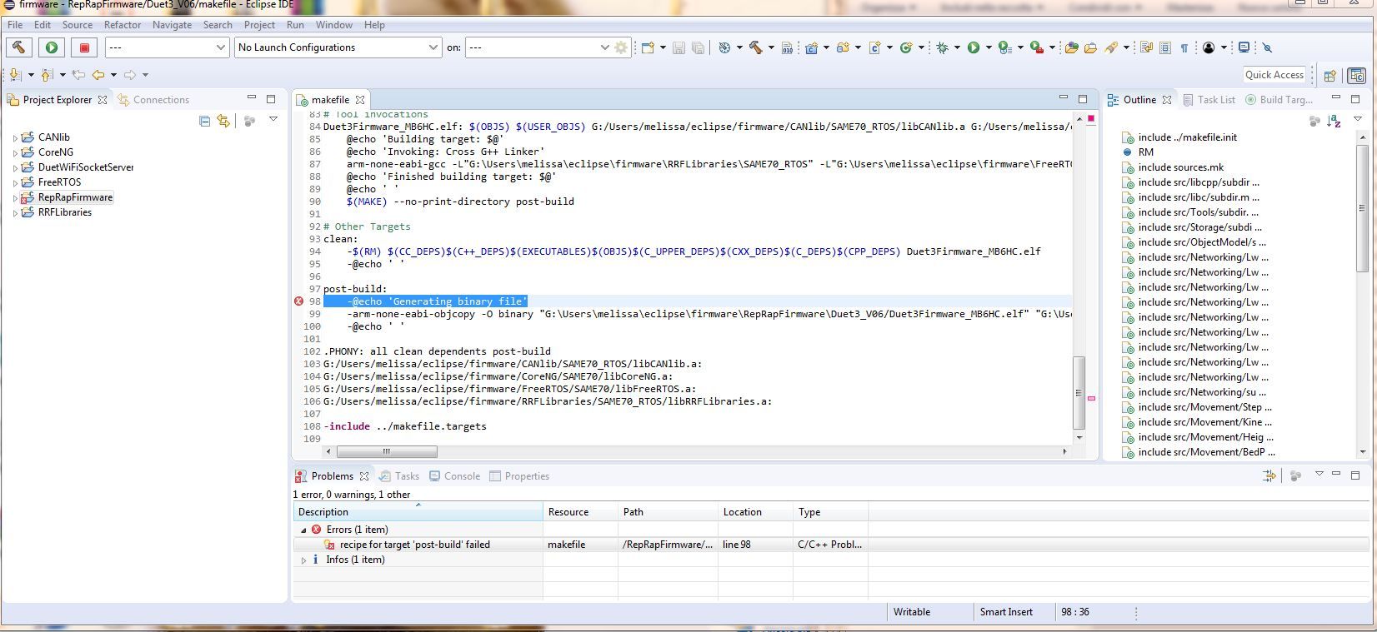Open the Project menu
This screenshot has width=1377, height=632.
pyautogui.click(x=259, y=25)
